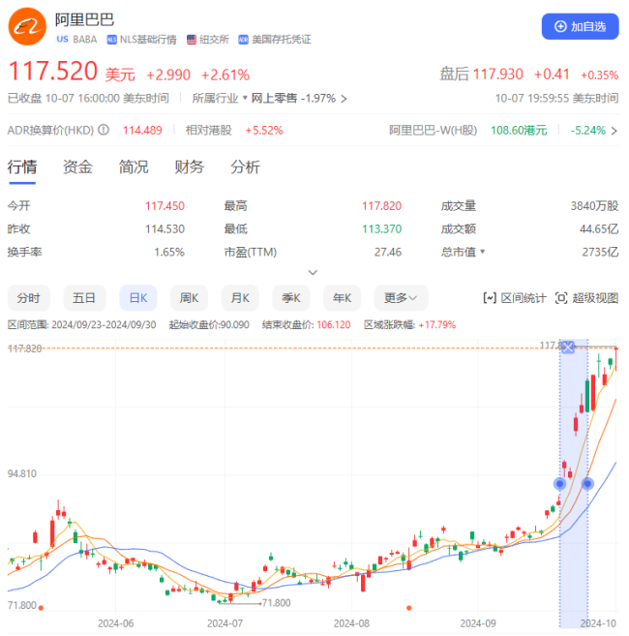Click the 结束收盘价 106.120 value

333,325
